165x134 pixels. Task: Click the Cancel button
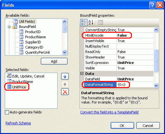point(148,126)
